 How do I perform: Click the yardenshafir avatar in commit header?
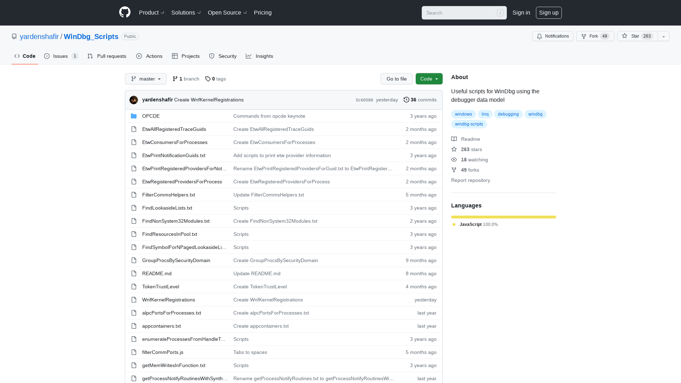[134, 100]
